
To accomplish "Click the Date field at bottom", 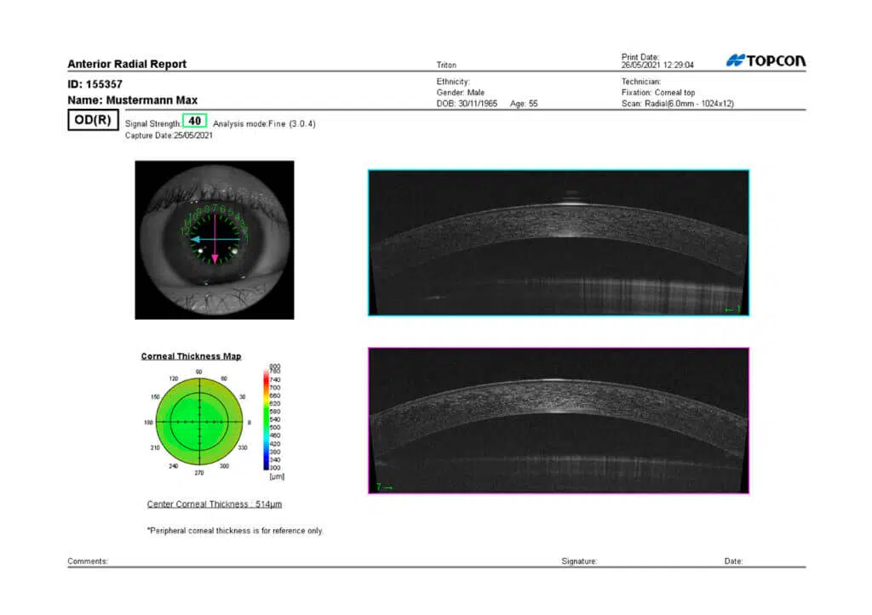I will pos(733,561).
